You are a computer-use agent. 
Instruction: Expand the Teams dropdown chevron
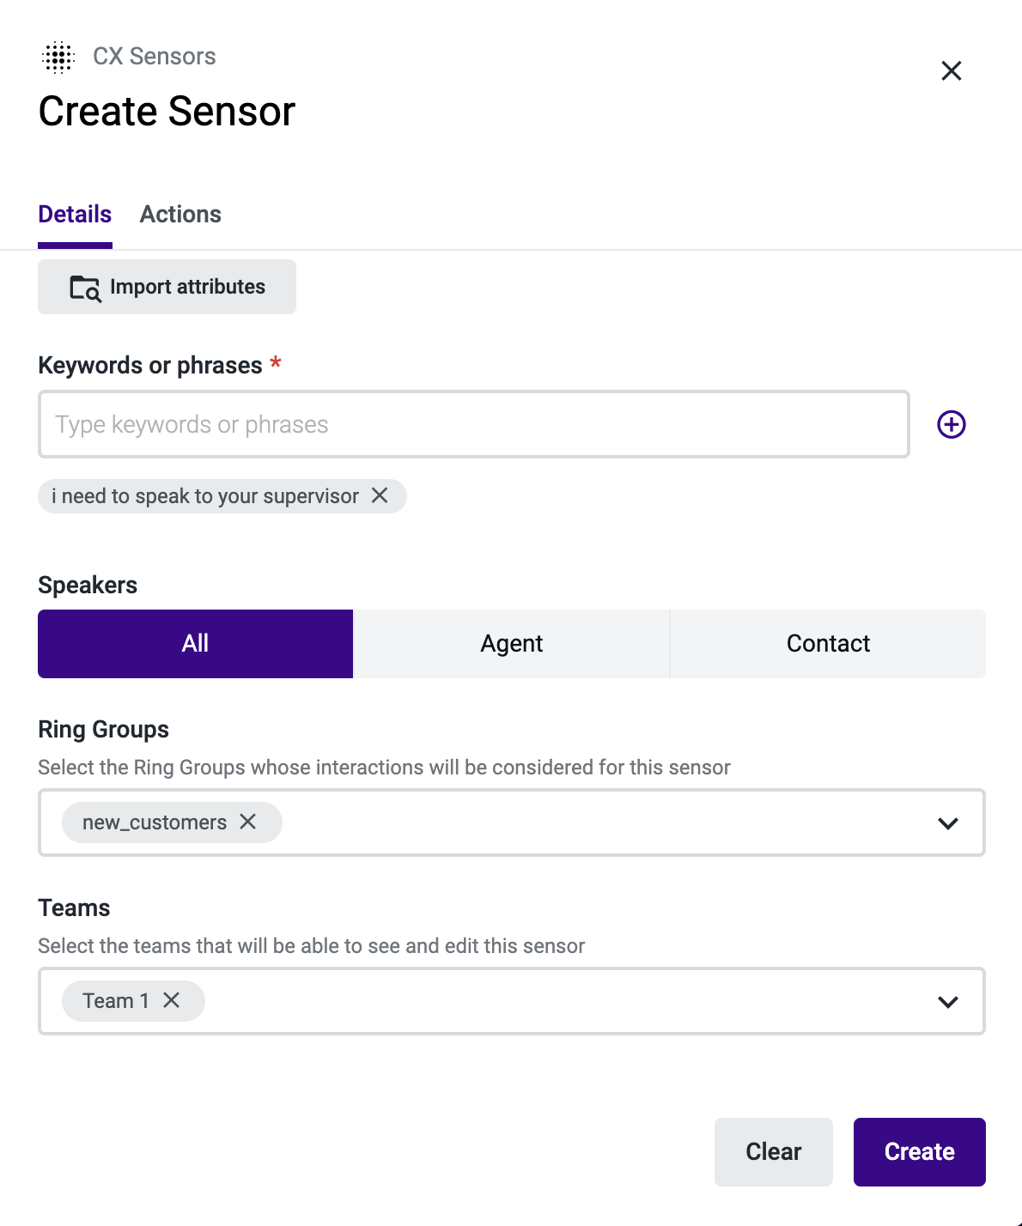[948, 1002]
